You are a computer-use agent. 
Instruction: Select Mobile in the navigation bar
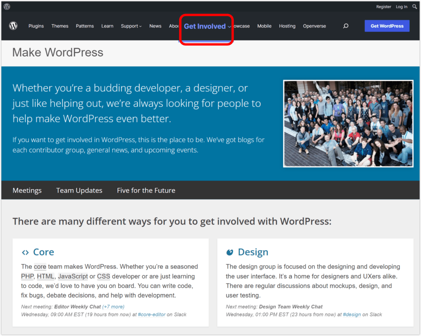(x=264, y=26)
